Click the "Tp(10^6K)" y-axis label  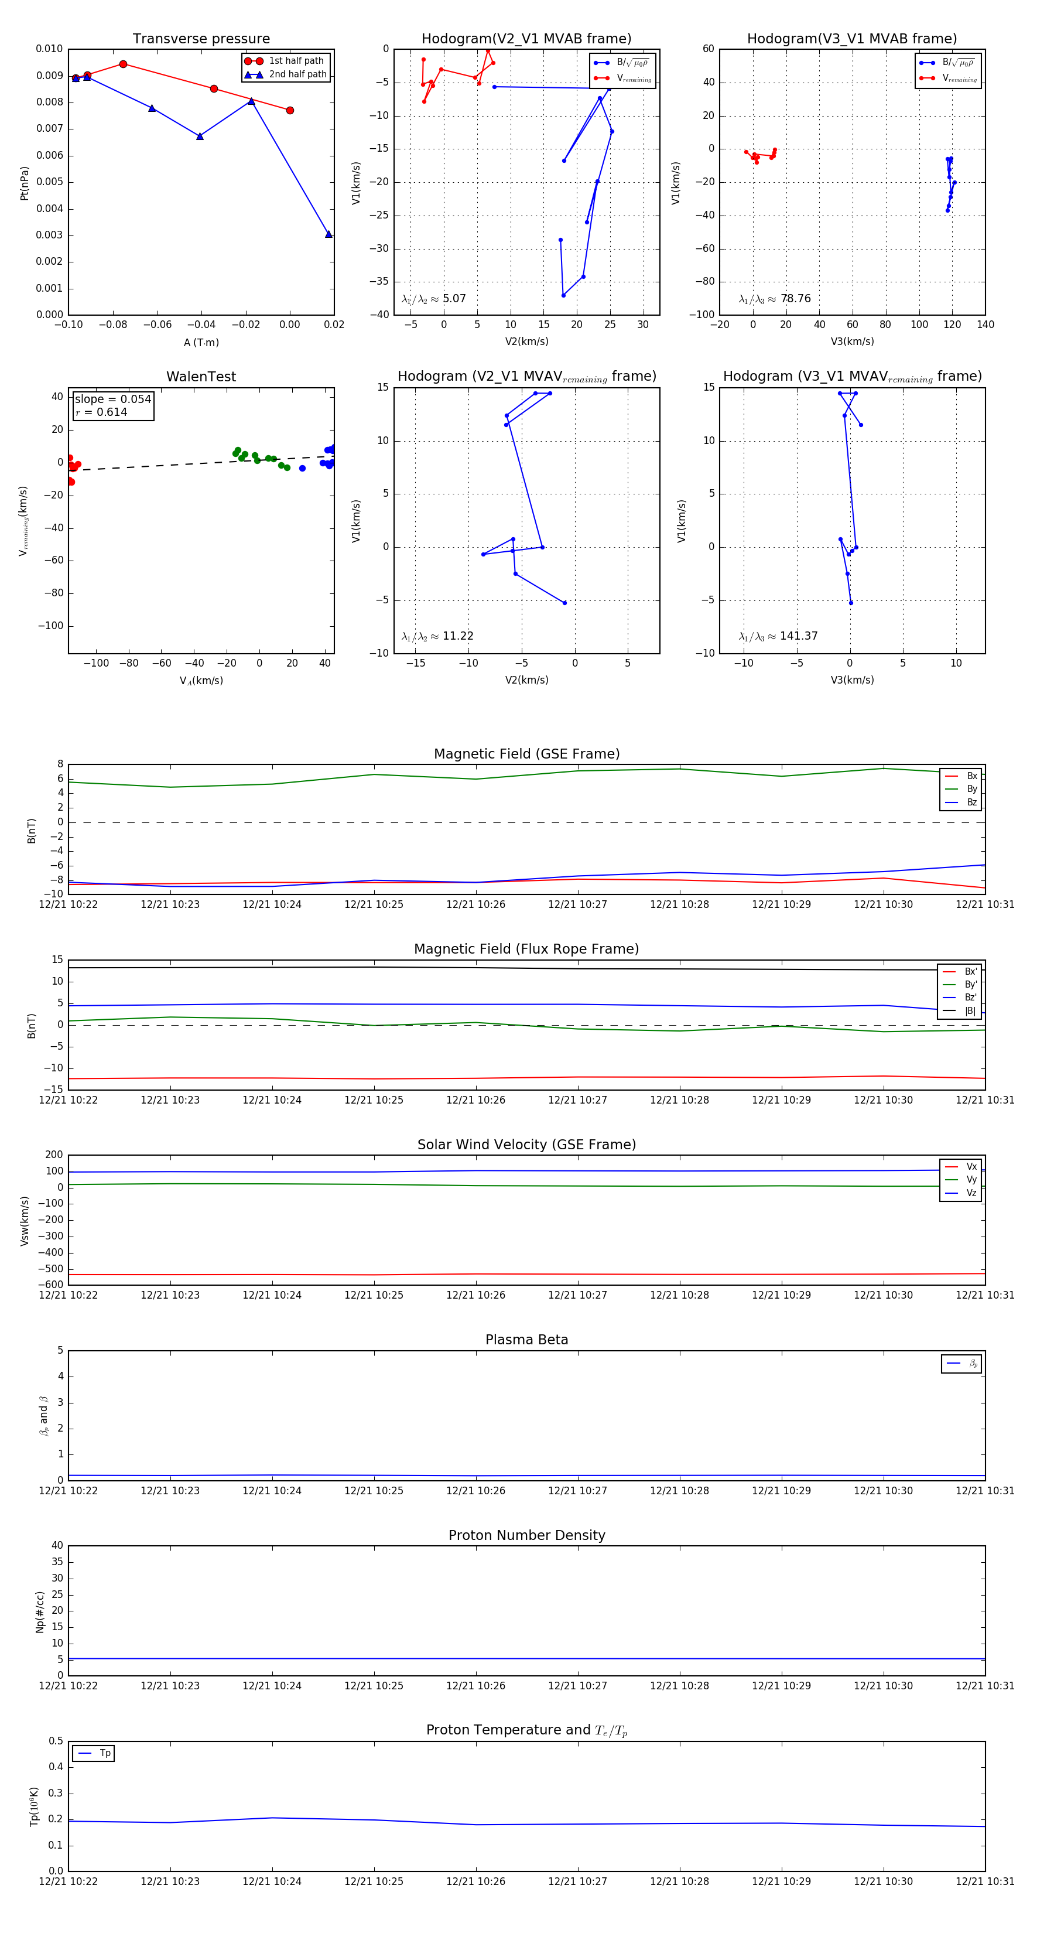tap(34, 1806)
